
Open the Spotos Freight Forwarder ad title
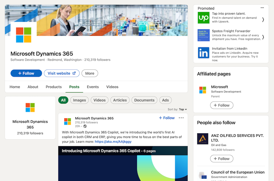point(231,31)
